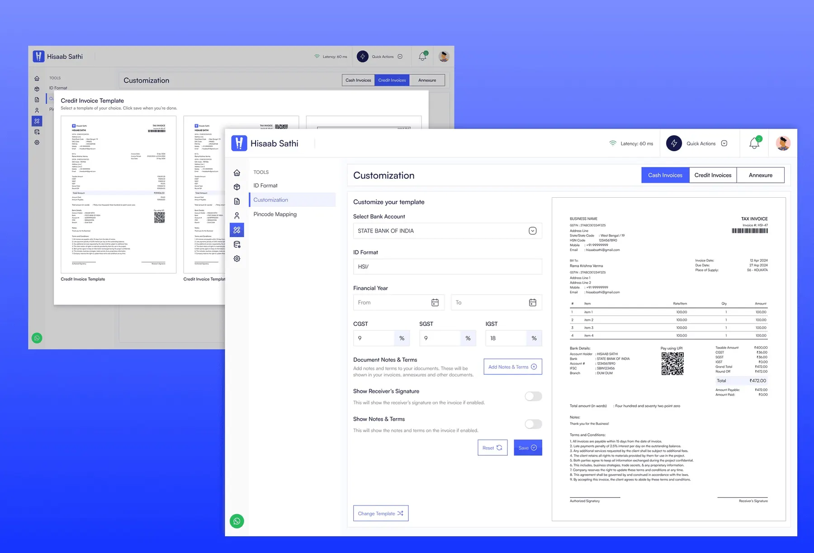Open calendar icon in the From date field

coord(435,302)
